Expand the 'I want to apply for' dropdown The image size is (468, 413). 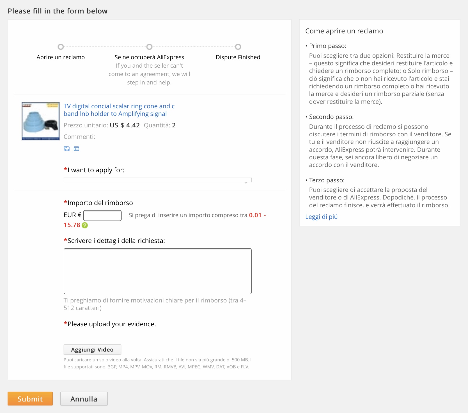point(157,180)
